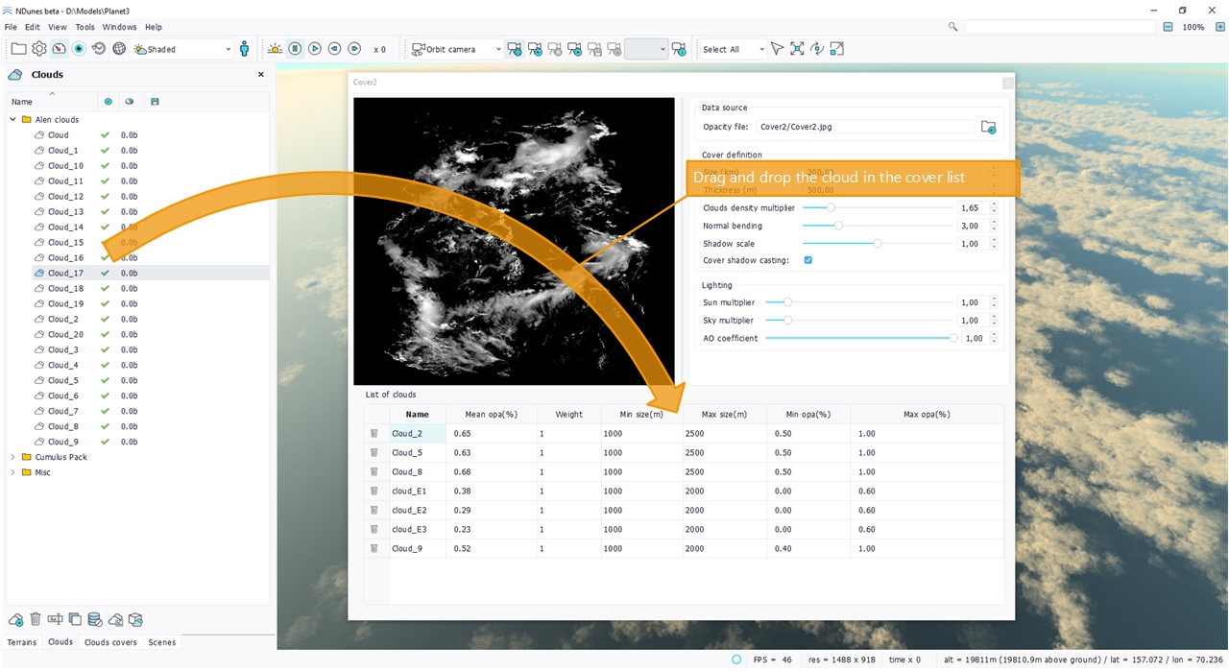The width and height of the screenshot is (1229, 672).
Task: Uncheck the Cover shadow casting checkbox
Action: 808,260
